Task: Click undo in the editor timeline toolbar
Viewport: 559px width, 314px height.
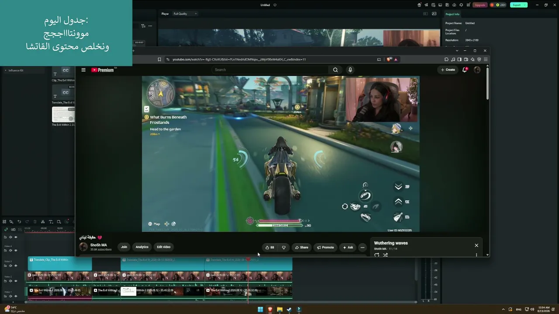Action: (19, 222)
